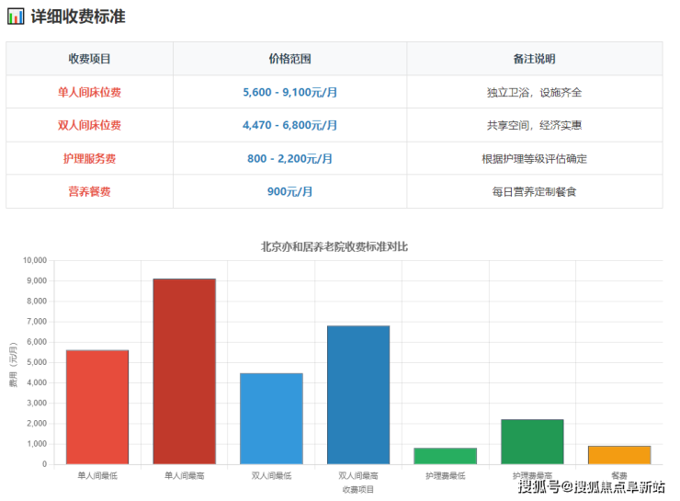Image resolution: width=680 pixels, height=501 pixels.
Task: Click the 详细收费标准 heading
Action: (78, 17)
